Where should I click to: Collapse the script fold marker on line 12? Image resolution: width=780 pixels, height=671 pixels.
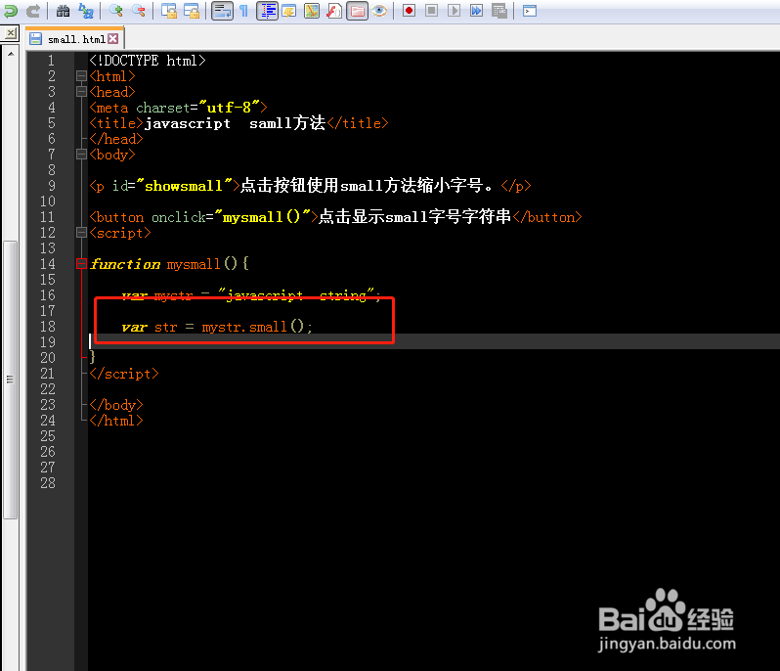(x=81, y=233)
